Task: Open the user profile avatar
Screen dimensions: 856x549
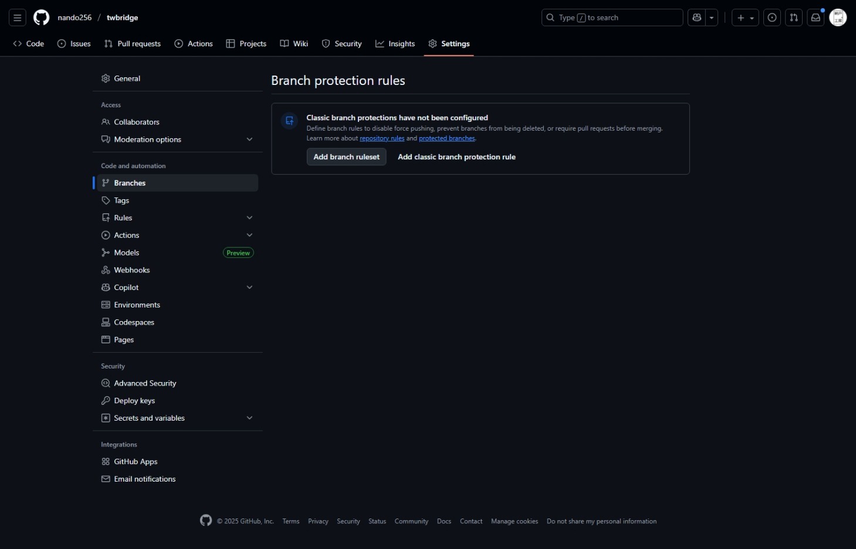Action: [x=838, y=18]
